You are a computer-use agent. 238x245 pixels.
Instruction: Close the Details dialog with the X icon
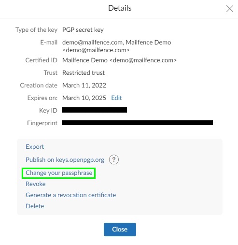pos(230,9)
